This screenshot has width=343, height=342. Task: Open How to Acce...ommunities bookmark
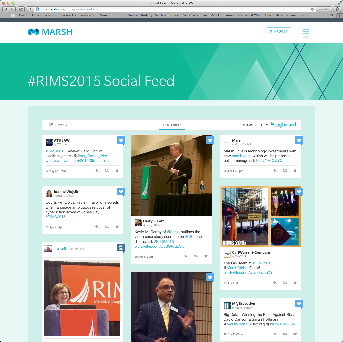(284, 15)
